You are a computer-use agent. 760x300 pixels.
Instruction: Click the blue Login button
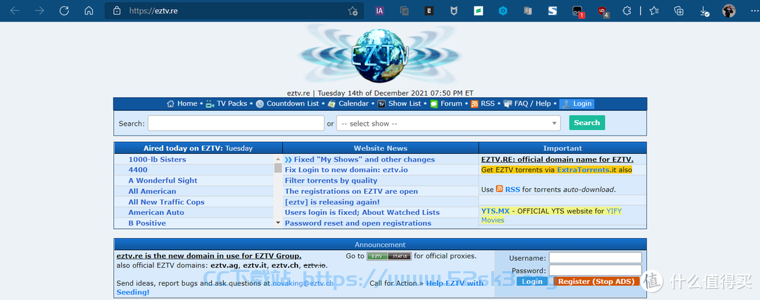click(x=532, y=282)
